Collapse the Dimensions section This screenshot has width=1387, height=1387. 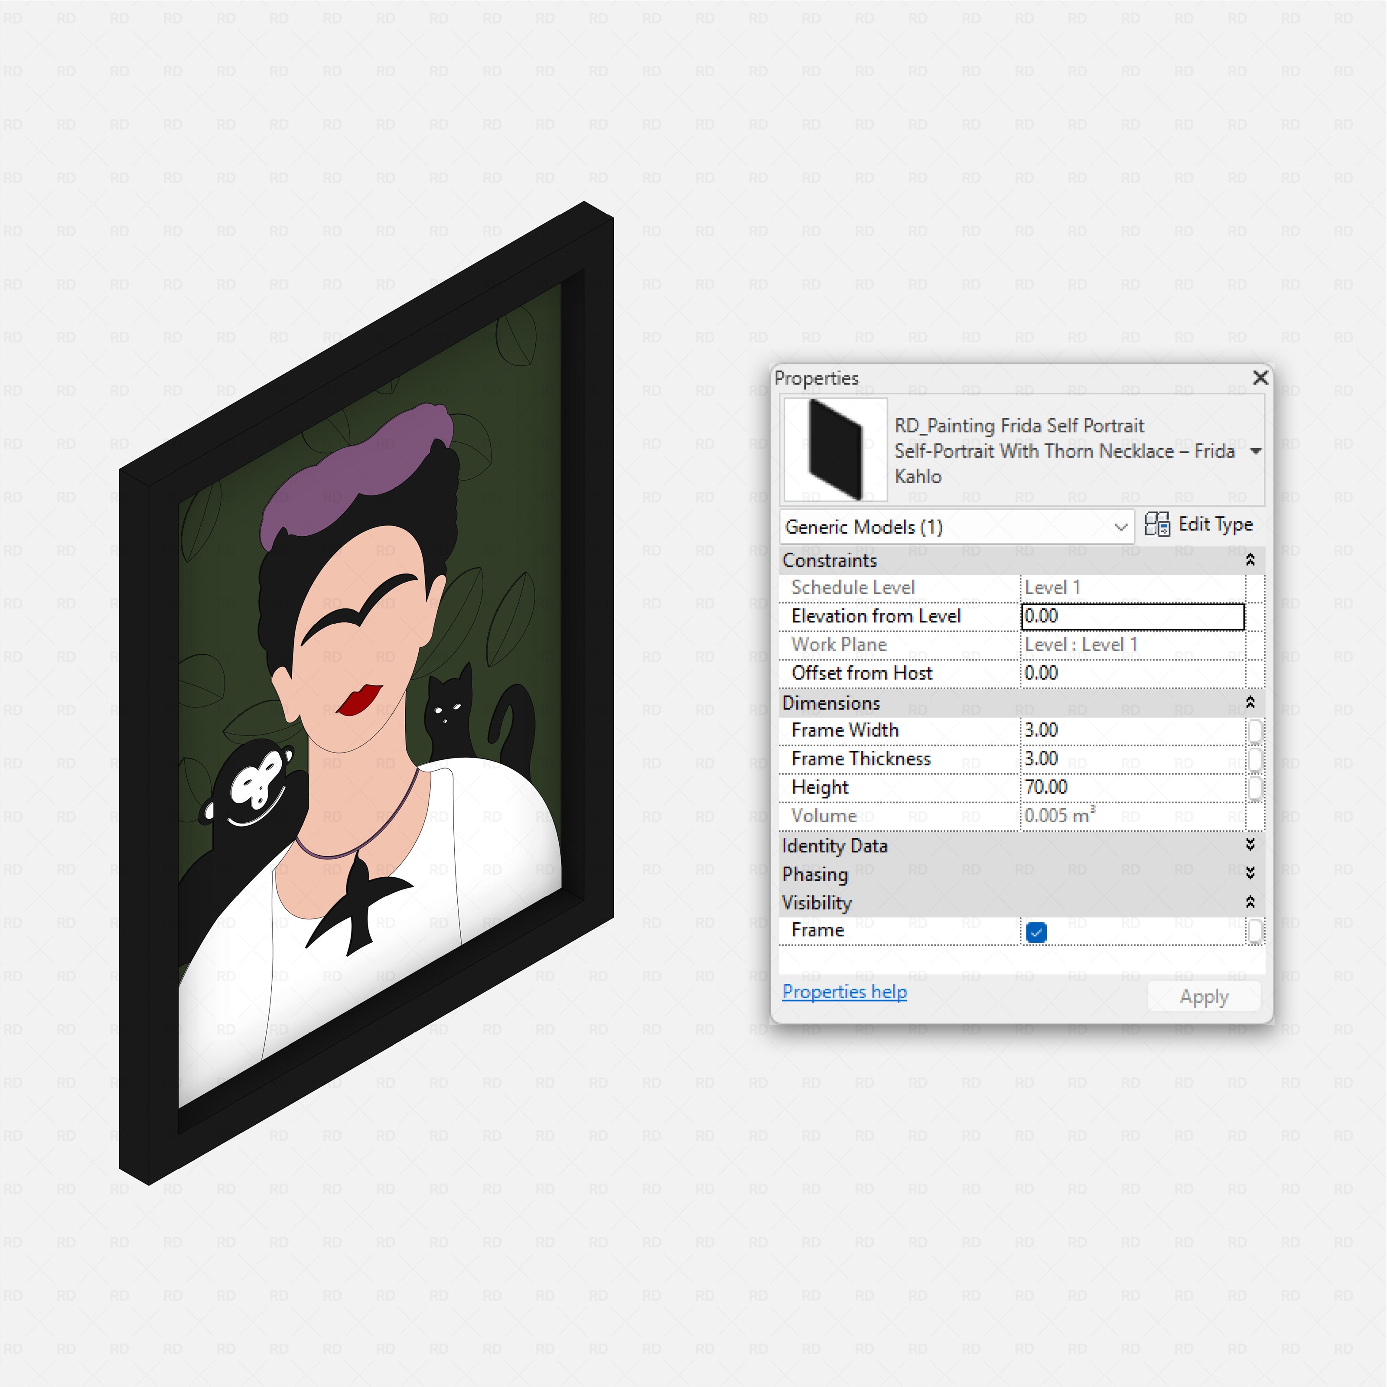[x=1250, y=703]
